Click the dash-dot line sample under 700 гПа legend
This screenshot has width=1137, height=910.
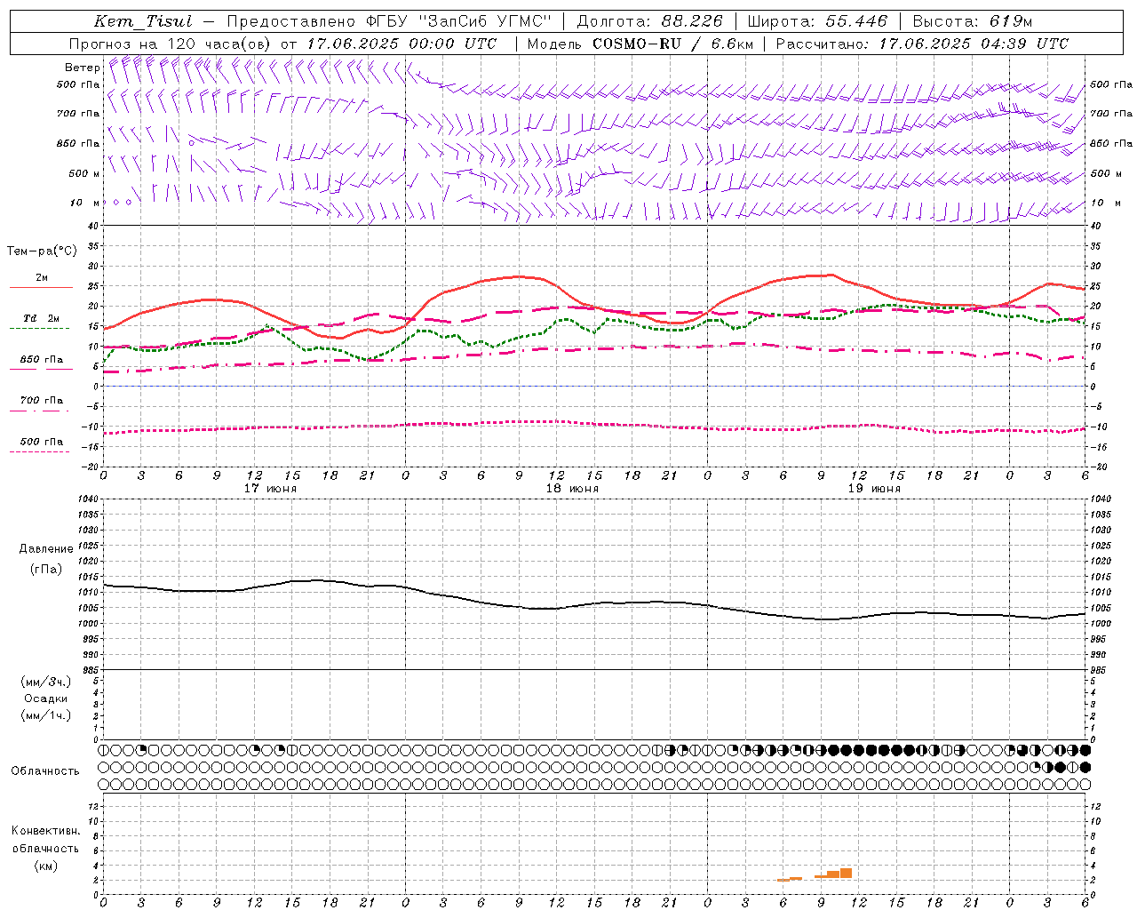[39, 411]
